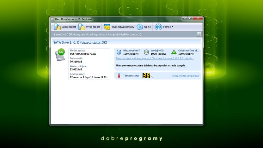The height and width of the screenshot is (148, 263).
Task: Click the 76 319 MB capacity value
Action: 76,62
